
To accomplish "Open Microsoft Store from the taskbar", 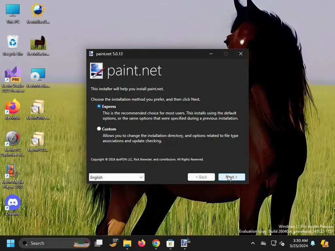I will [170, 243].
